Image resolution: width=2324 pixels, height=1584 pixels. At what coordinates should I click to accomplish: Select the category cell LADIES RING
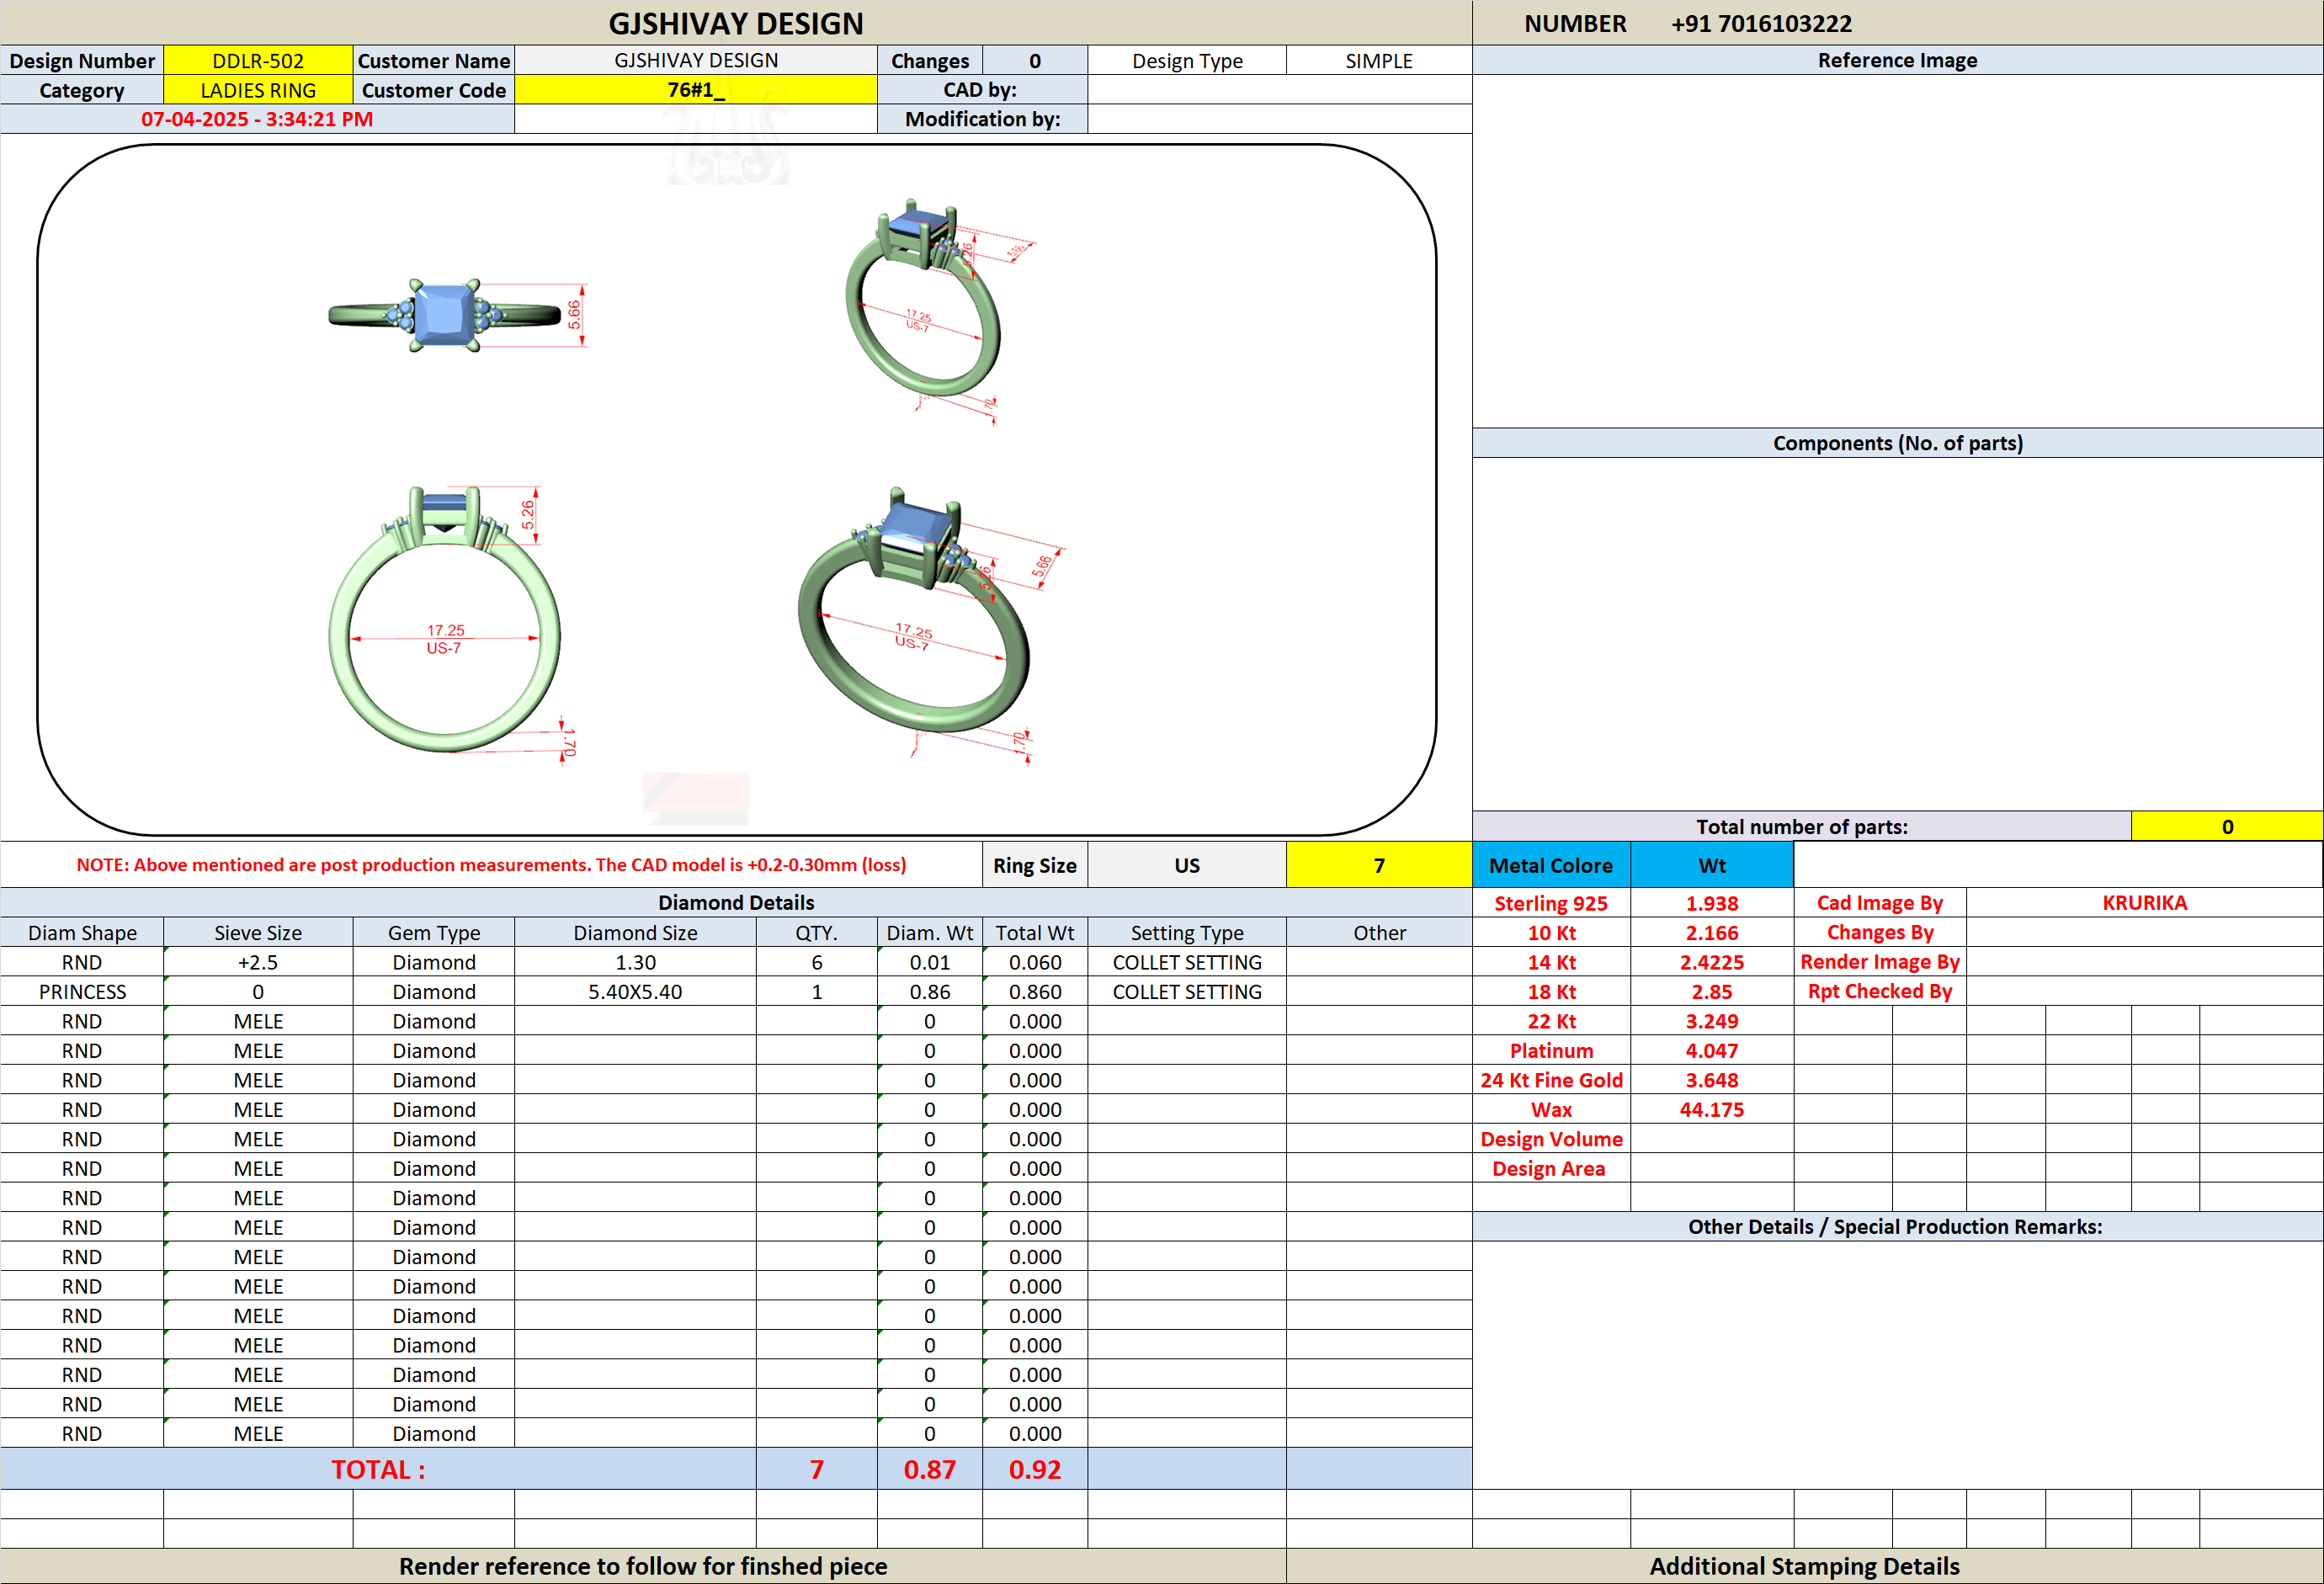pyautogui.click(x=258, y=90)
